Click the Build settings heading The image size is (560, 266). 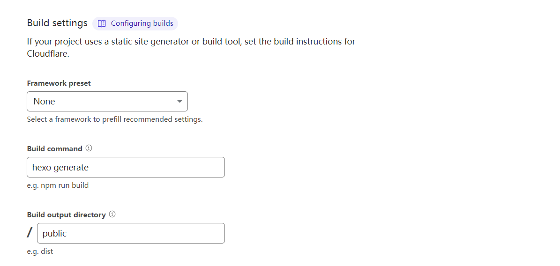coord(57,23)
